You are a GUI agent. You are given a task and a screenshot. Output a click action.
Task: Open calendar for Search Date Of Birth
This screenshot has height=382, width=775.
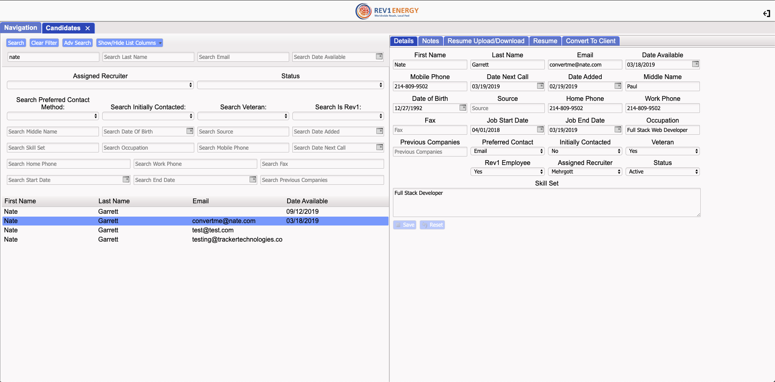click(x=190, y=131)
